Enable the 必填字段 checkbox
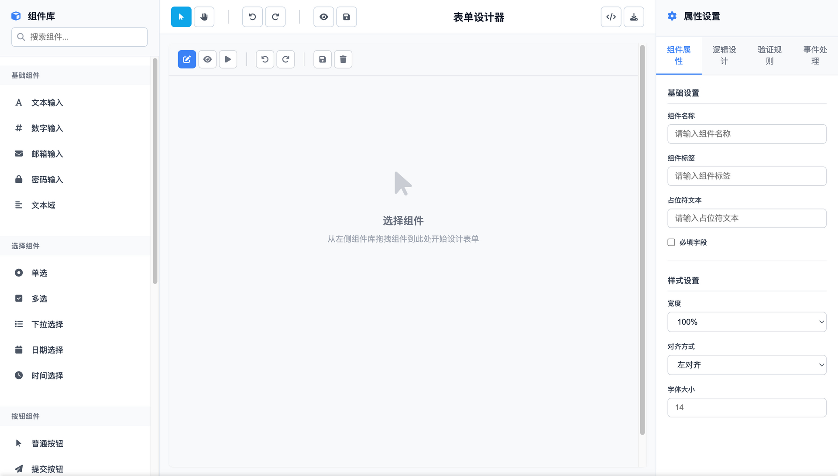 pyautogui.click(x=671, y=242)
